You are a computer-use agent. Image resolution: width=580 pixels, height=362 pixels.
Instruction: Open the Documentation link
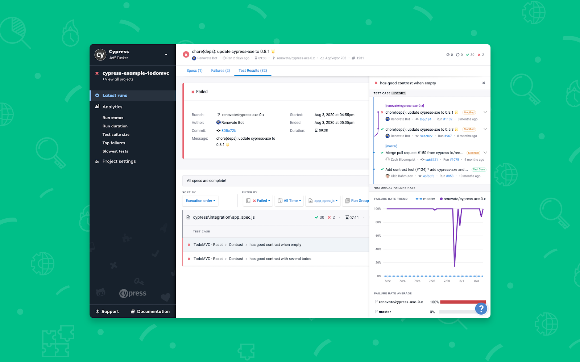(x=150, y=312)
